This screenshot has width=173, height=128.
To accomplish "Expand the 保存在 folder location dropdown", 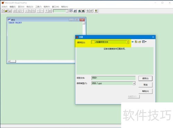I will tap(128, 42).
